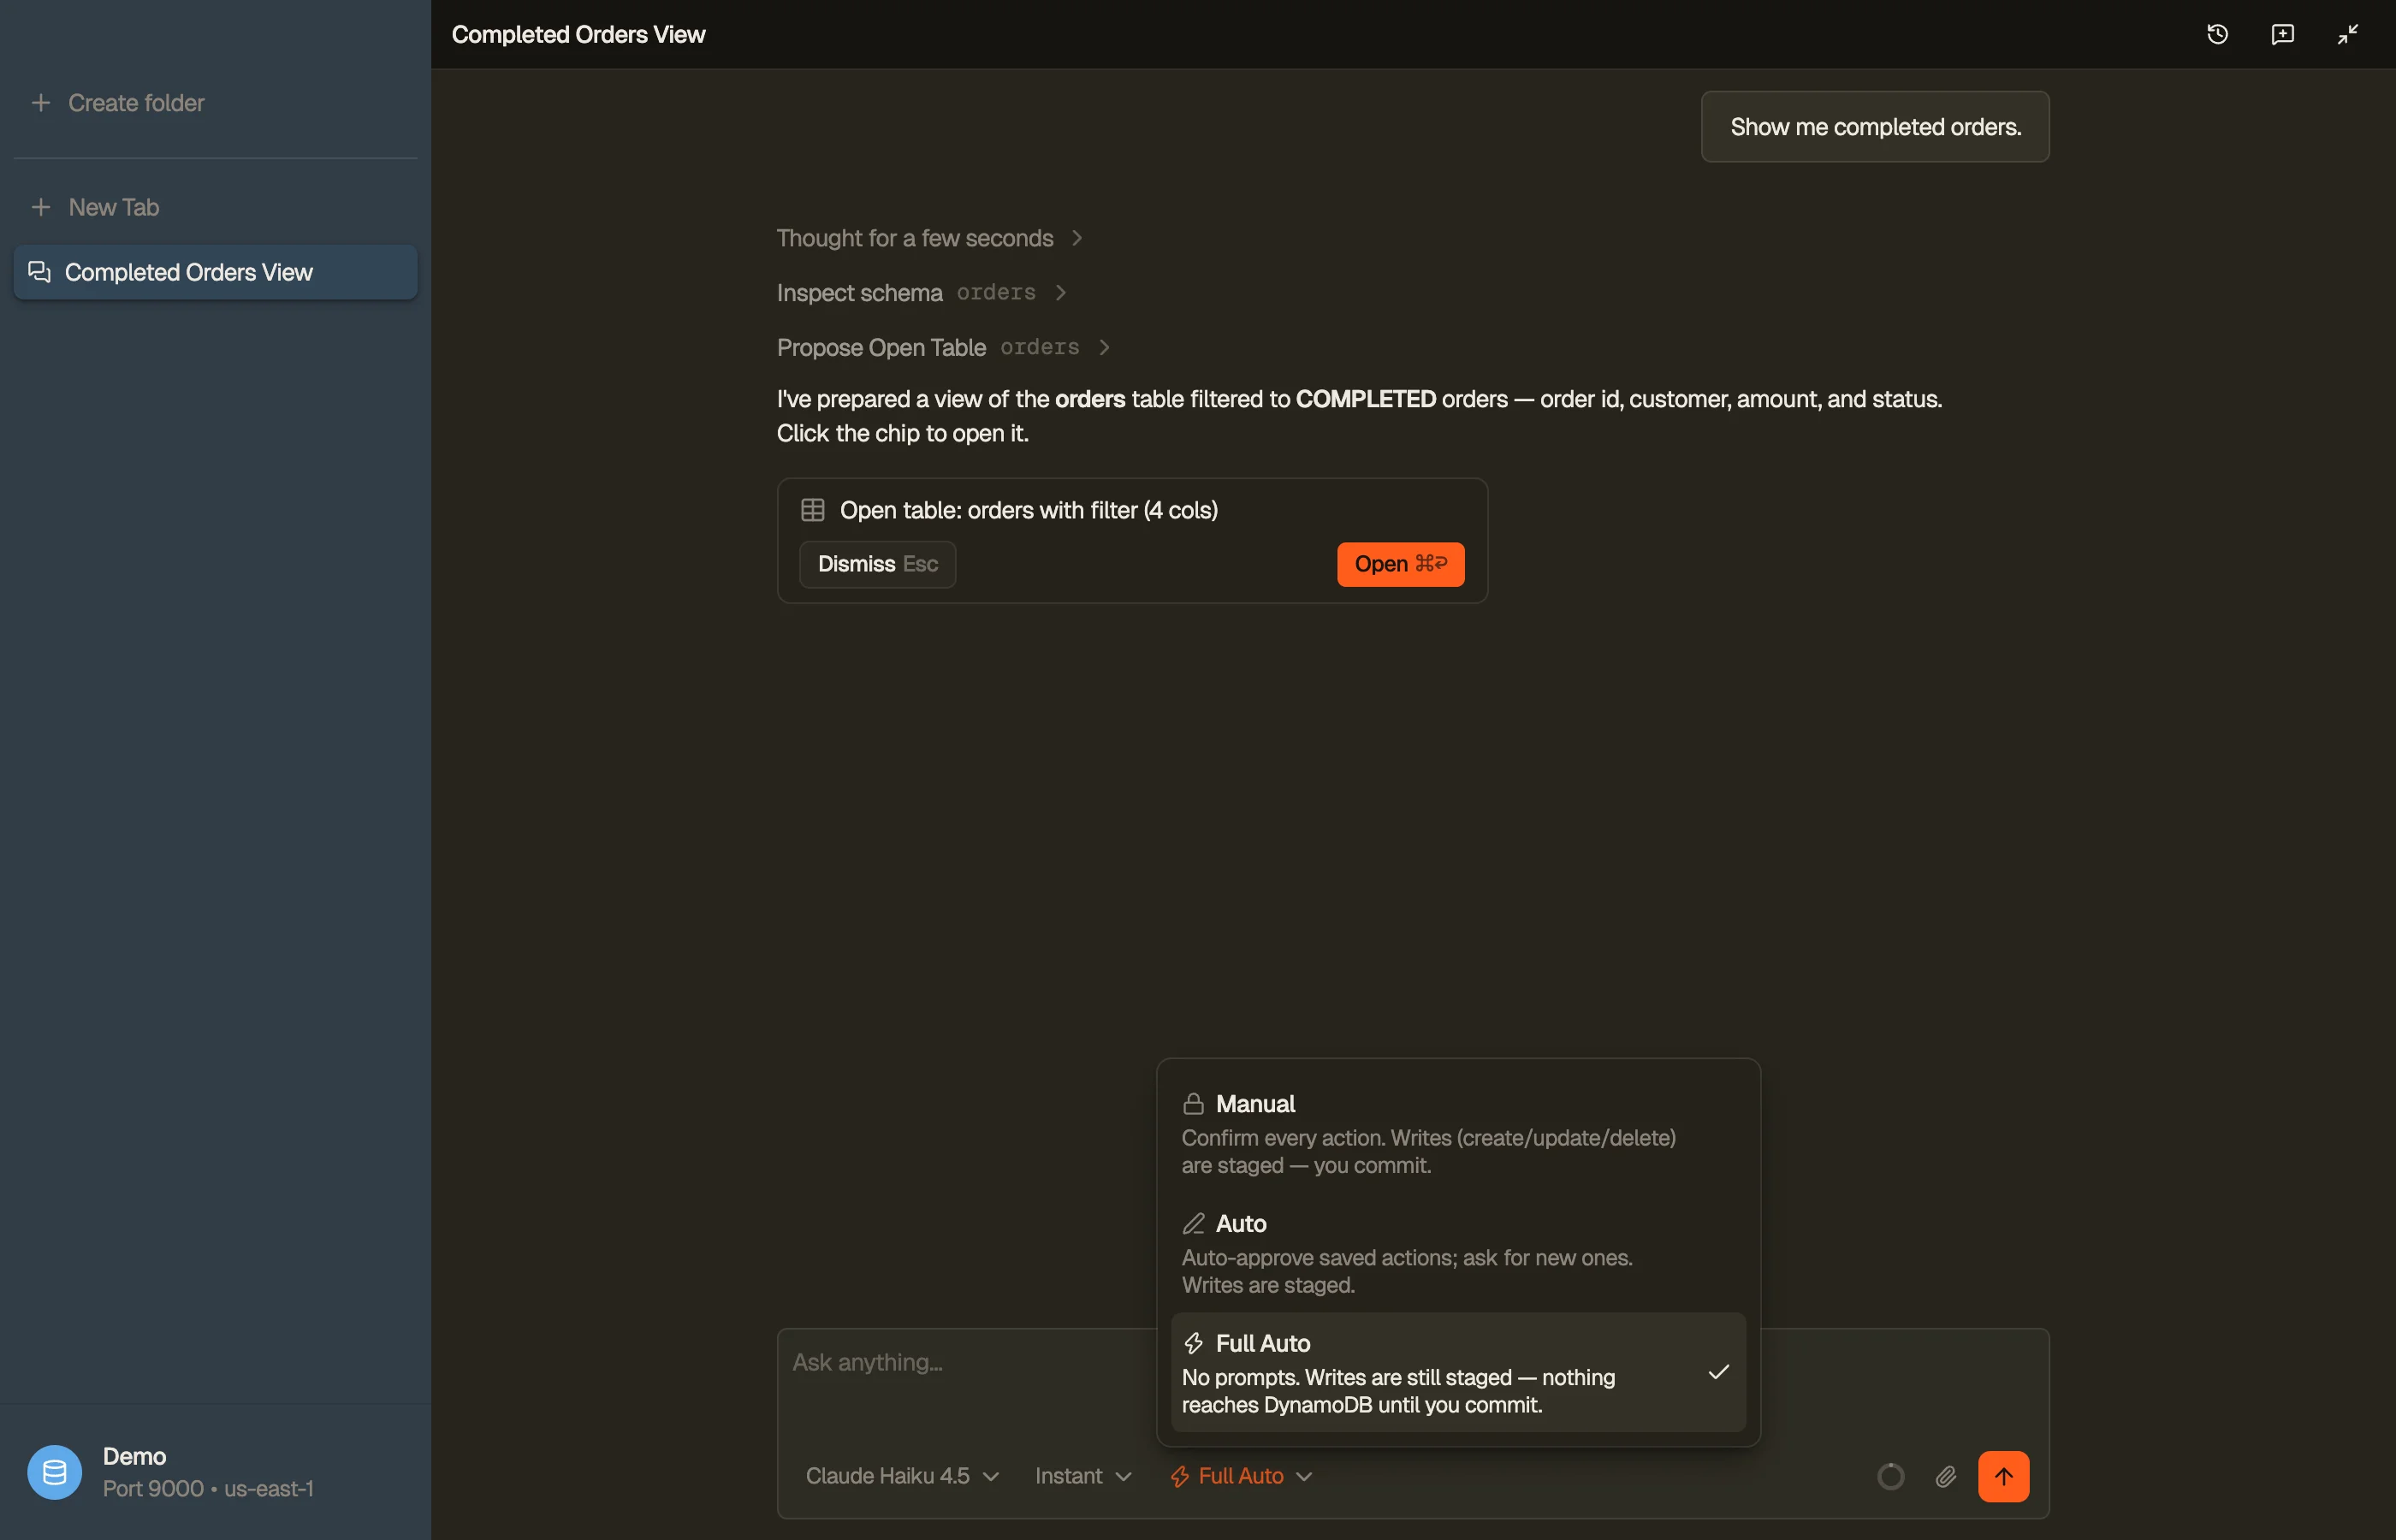Click the 'Show me completed orders.' message bubble
Screen dimensions: 2396x1540
pyautogui.click(x=1875, y=127)
